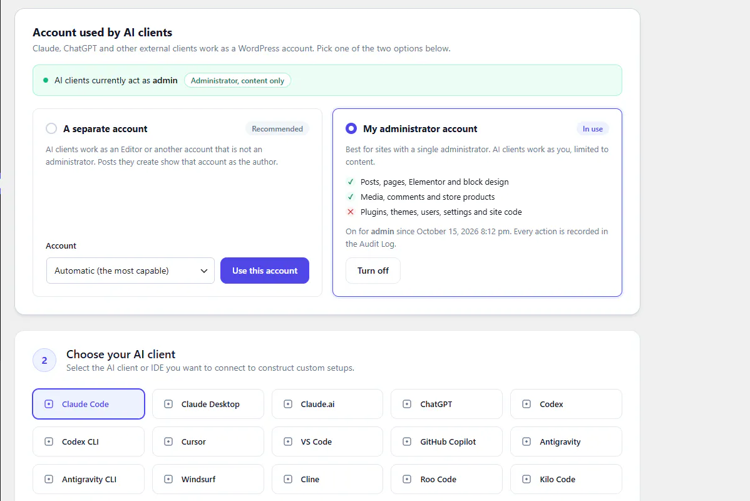Click the VS Code client icon
Image resolution: width=750 pixels, height=501 pixels.
coord(288,442)
